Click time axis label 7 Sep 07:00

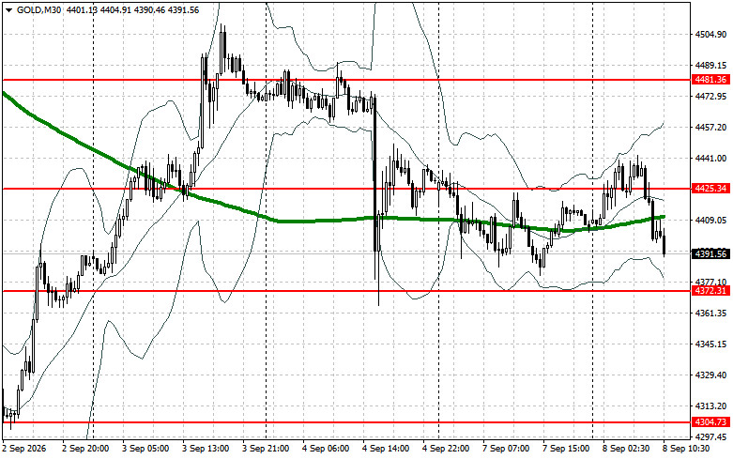506,449
